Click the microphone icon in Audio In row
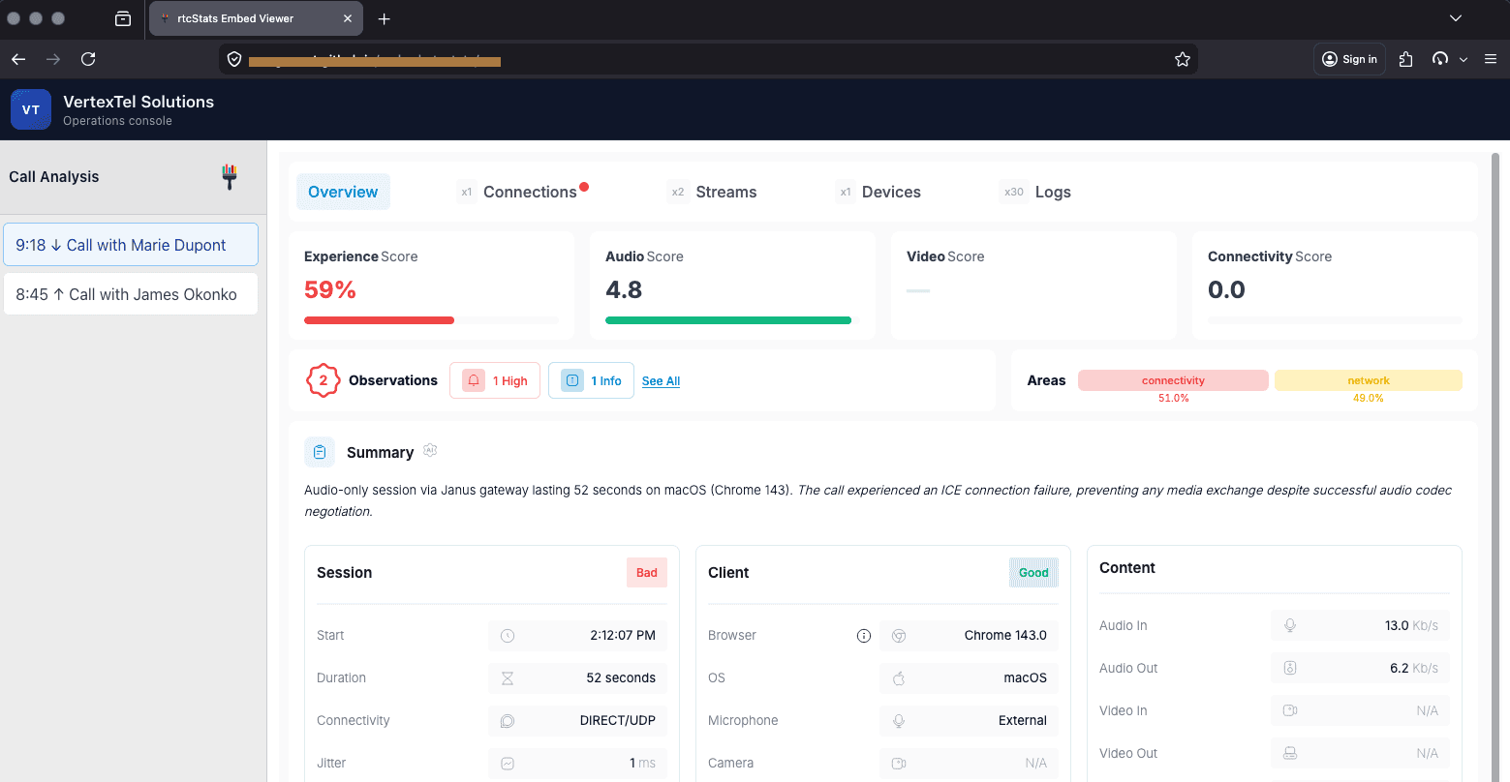 click(x=1290, y=625)
